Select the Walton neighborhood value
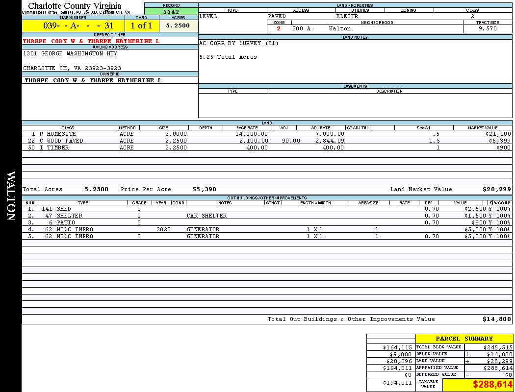The image size is (515, 392). tap(340, 28)
